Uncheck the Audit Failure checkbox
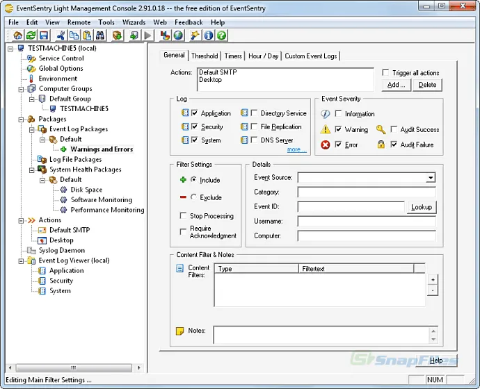 tap(394, 144)
